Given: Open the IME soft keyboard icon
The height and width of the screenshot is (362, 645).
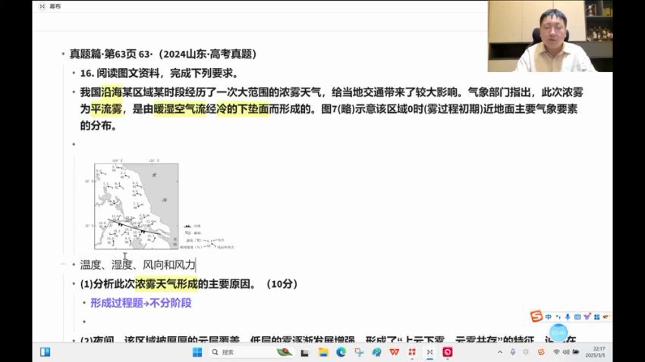Looking at the screenshot, I should (576, 316).
